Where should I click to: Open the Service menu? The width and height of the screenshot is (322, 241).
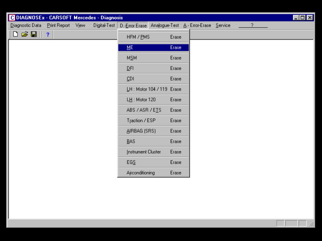(223, 25)
